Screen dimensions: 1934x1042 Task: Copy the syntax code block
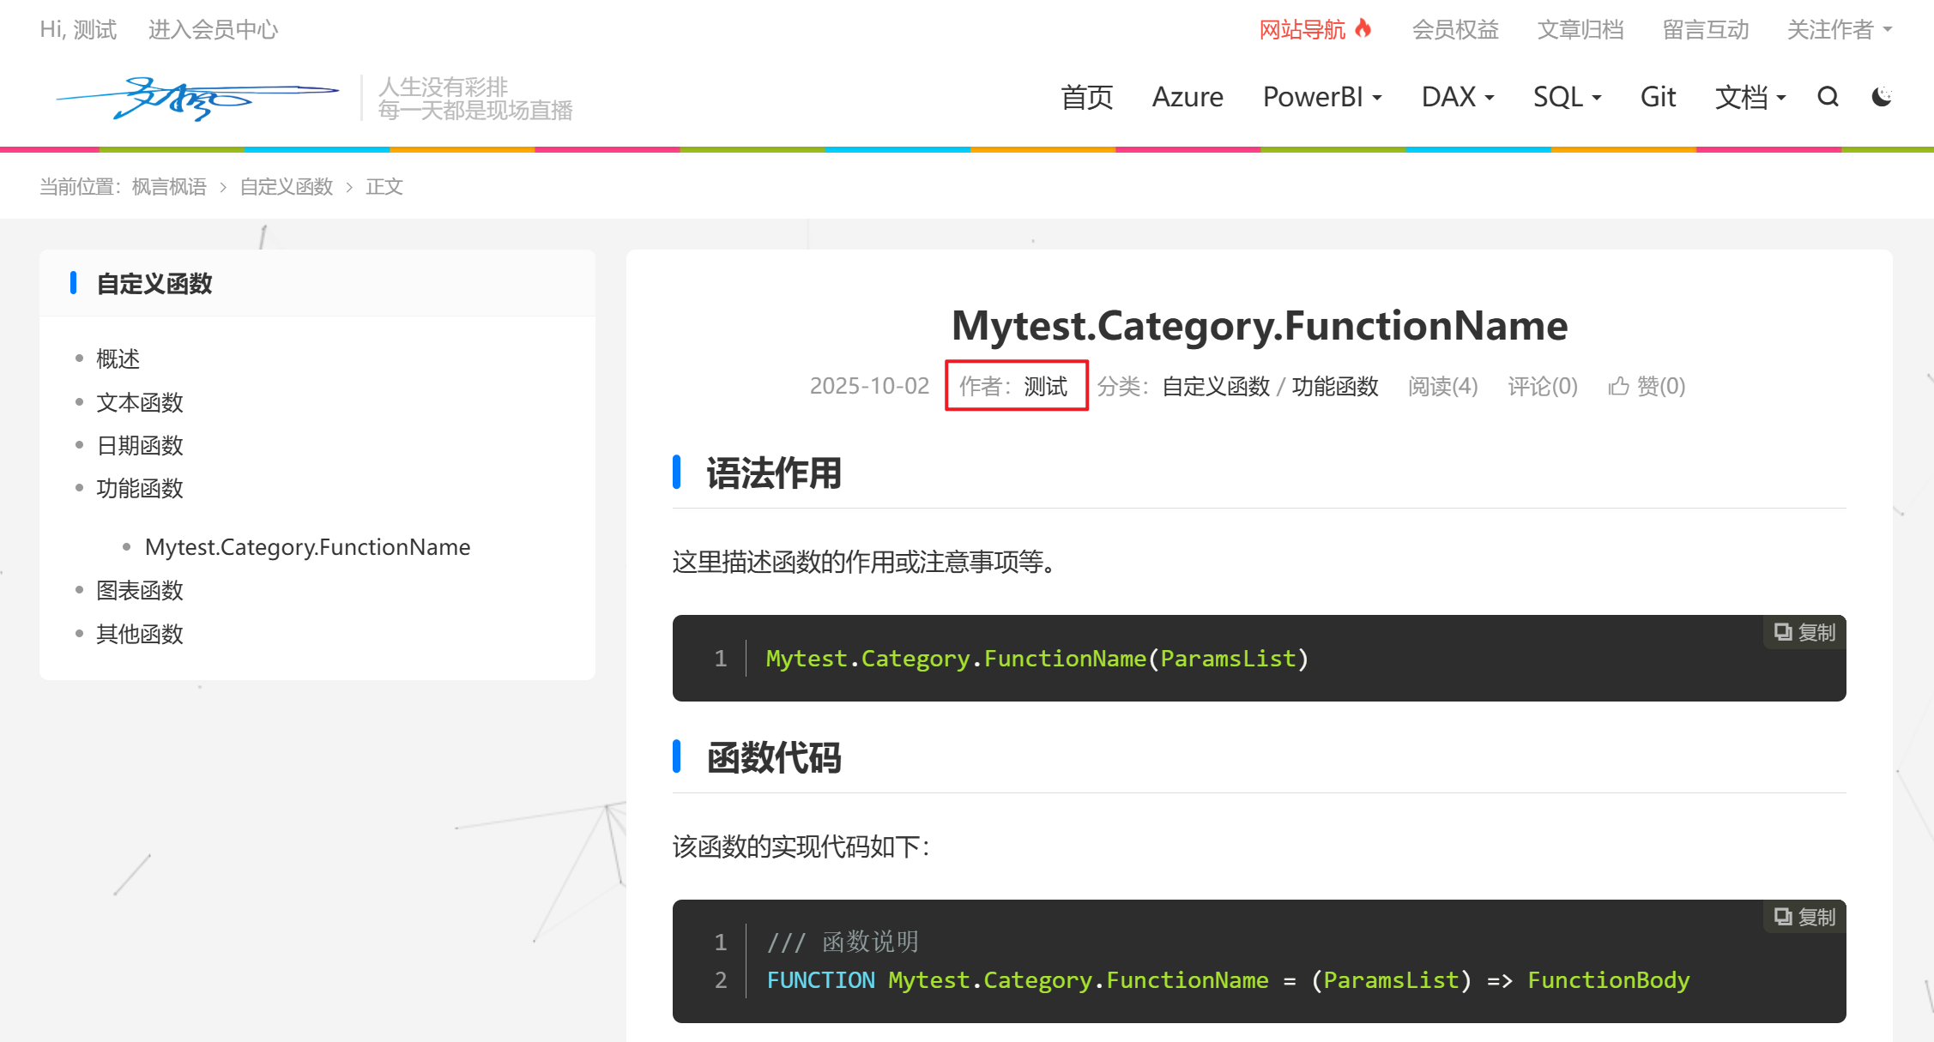[x=1804, y=633]
